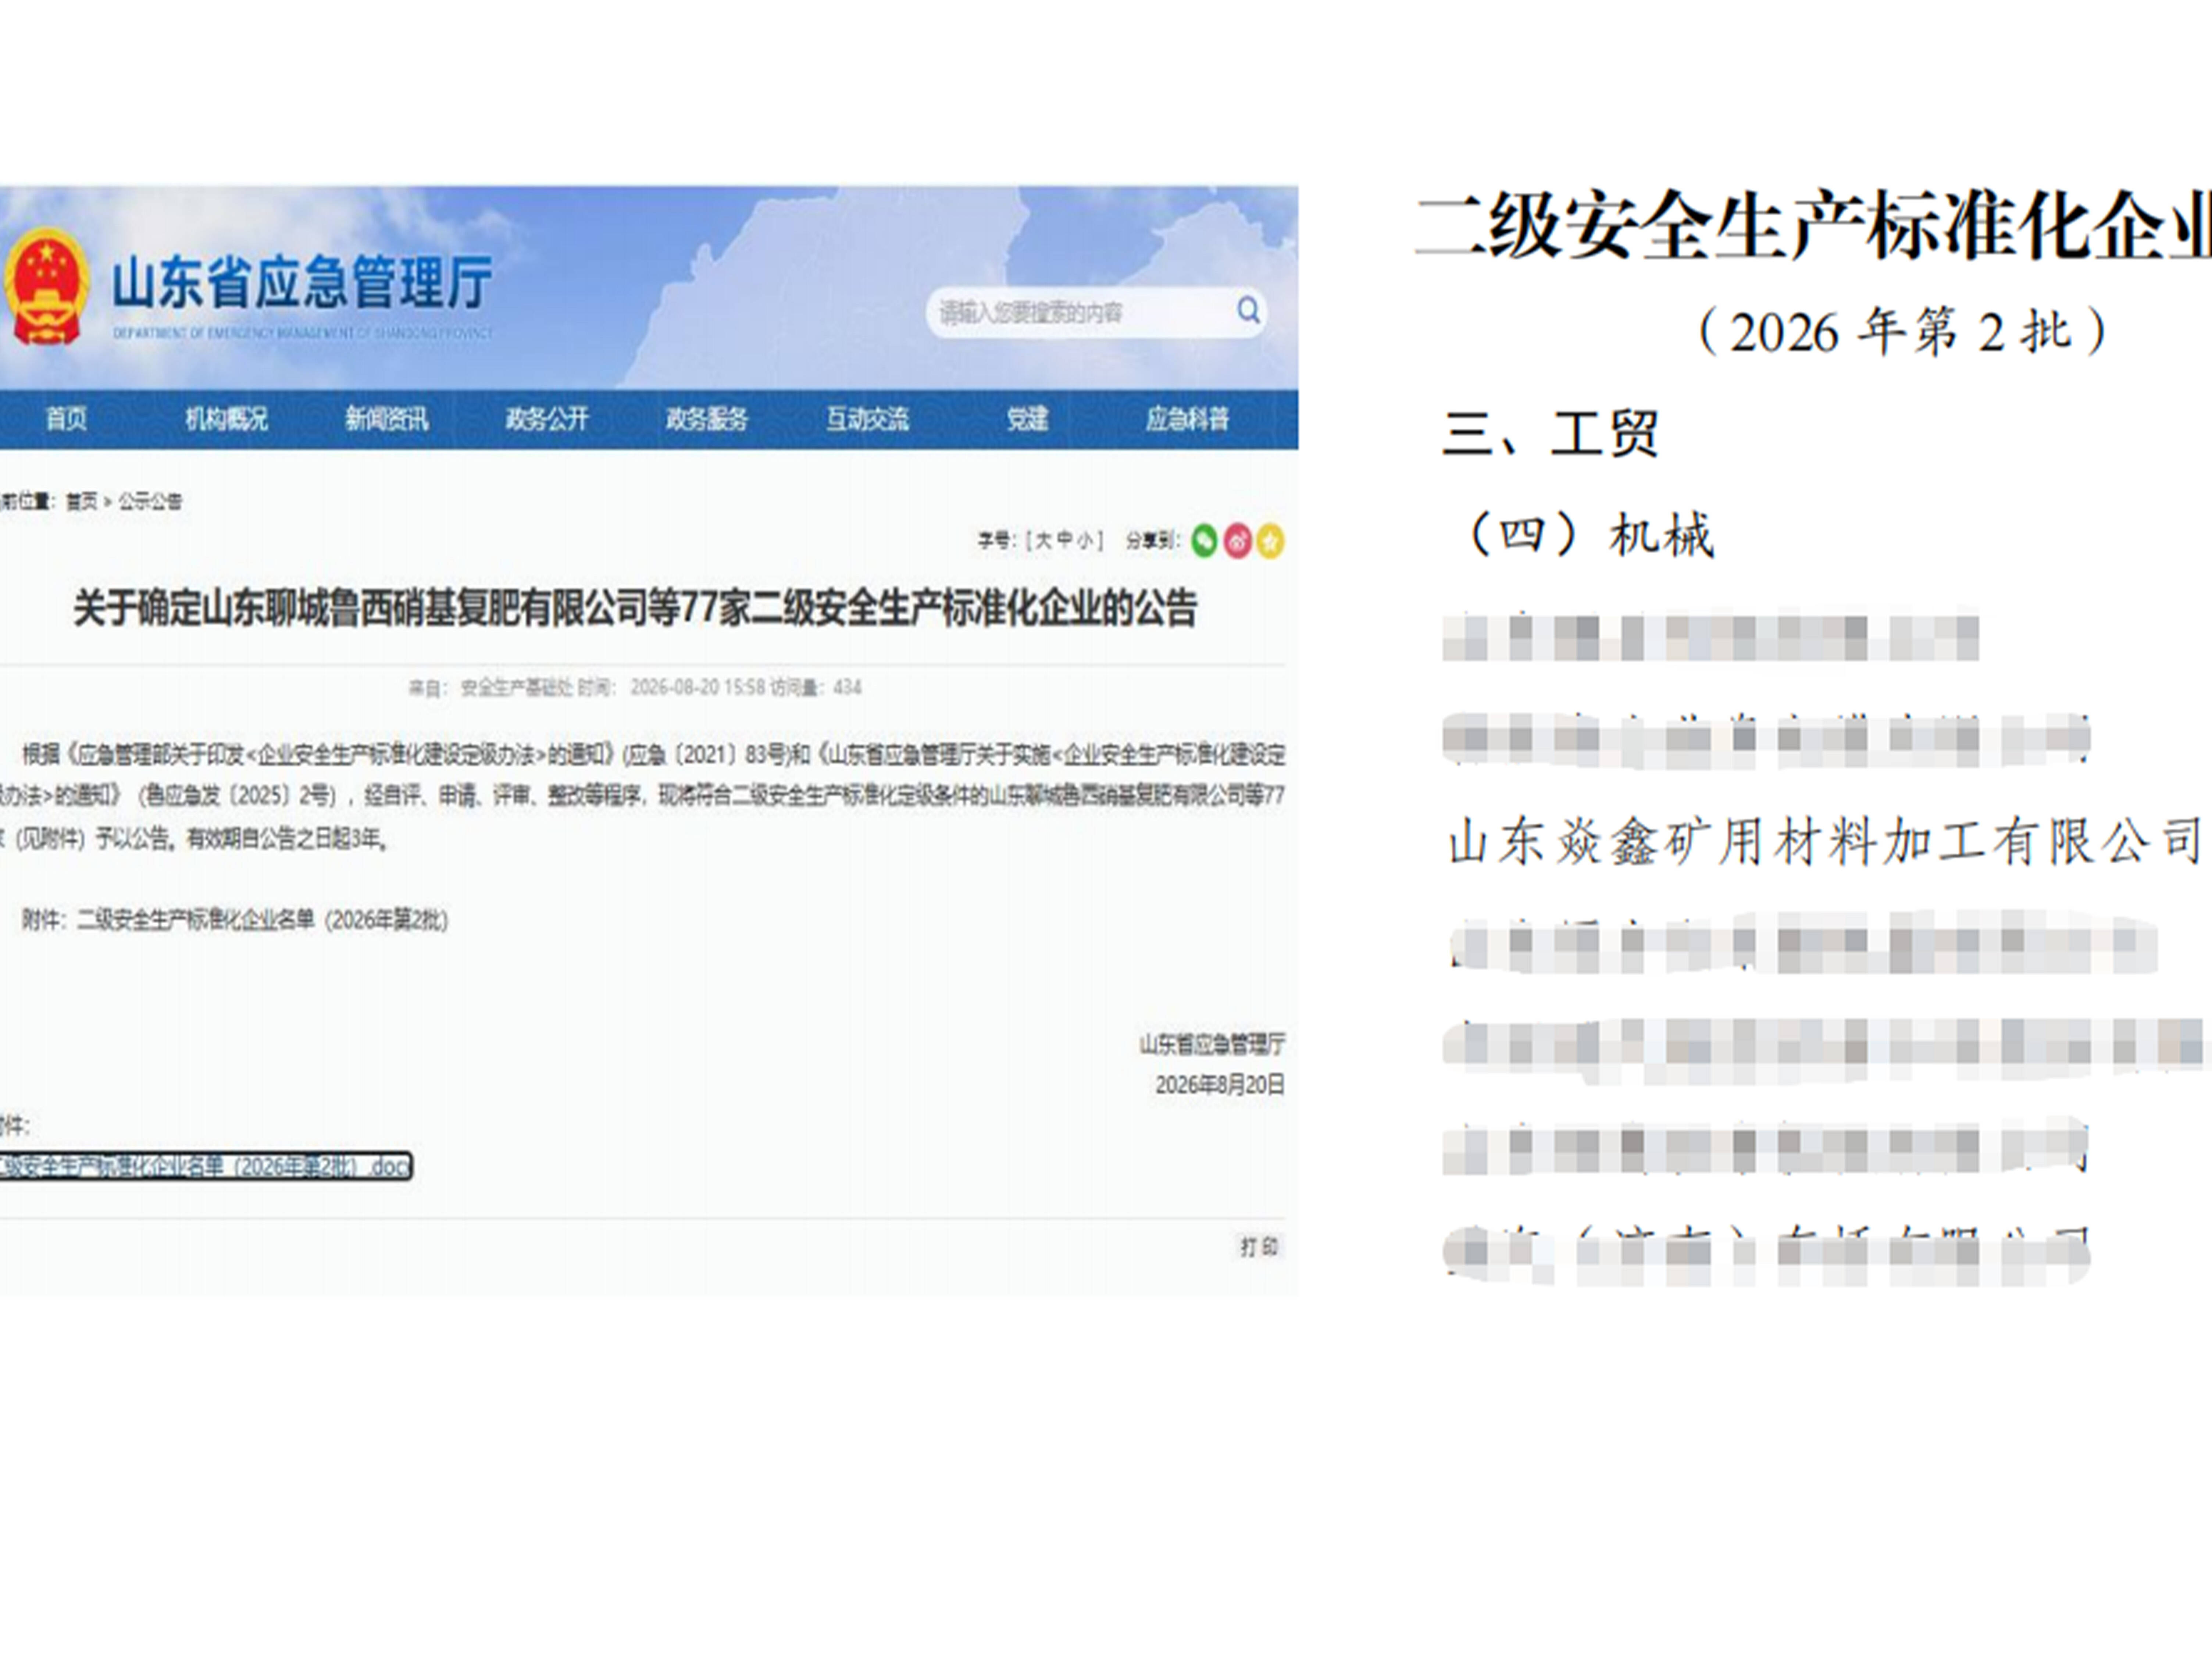The width and height of the screenshot is (2212, 1659).
Task: Share the article via the green WeChat icon
Action: (x=1204, y=541)
